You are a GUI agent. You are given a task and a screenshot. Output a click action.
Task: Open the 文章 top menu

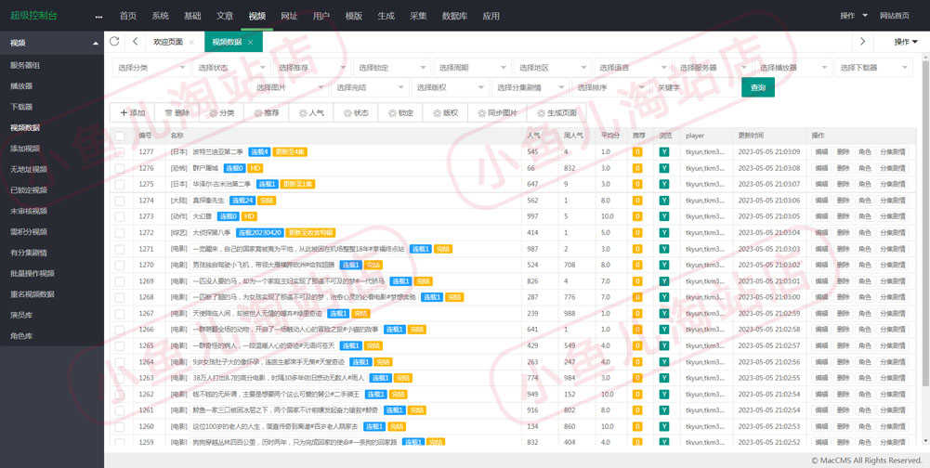click(225, 16)
